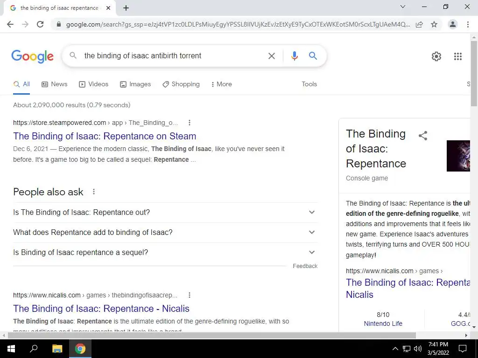Image resolution: width=478 pixels, height=358 pixels.
Task: Reload the page with refresh icon
Action: [40, 24]
